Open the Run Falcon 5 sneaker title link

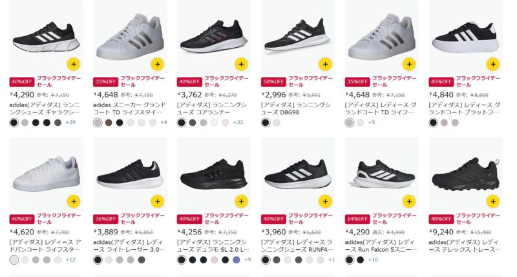click(381, 246)
